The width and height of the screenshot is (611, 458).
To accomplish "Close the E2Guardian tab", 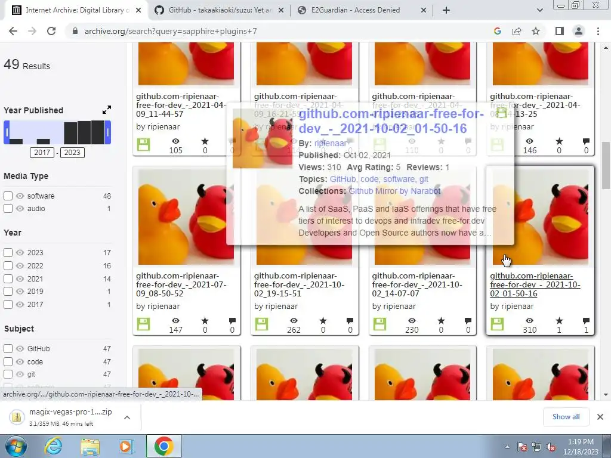I will tap(424, 11).
